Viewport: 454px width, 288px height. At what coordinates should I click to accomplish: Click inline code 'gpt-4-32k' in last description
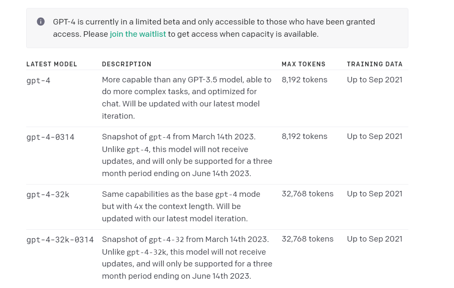pyautogui.click(x=147, y=252)
